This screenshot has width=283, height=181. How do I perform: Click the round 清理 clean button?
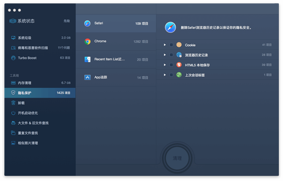click(x=177, y=158)
